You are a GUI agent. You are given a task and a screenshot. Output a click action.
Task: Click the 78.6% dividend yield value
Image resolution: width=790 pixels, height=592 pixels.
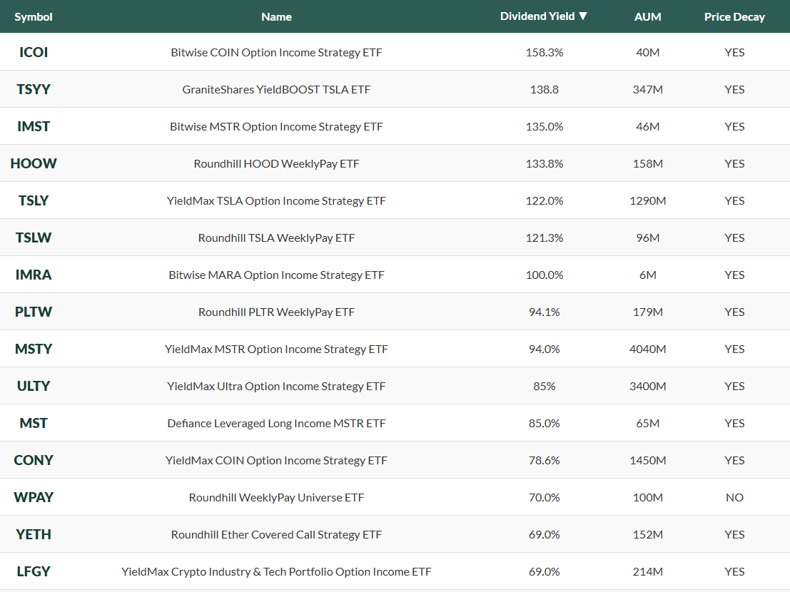pos(544,461)
